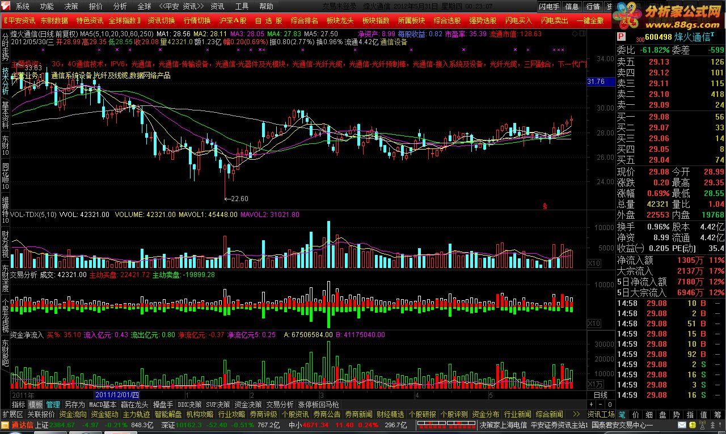Click 一键全撤 in the red toolbar
Viewport: 726px width, 434px height.
coord(590,20)
